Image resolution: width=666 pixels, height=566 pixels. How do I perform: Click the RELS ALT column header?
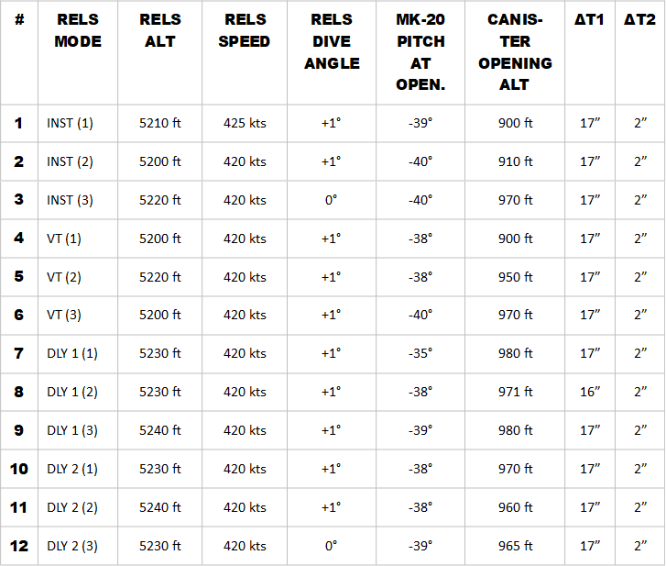click(x=159, y=31)
